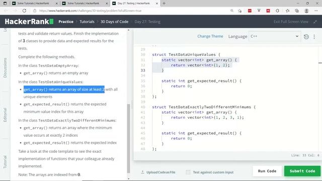Image resolution: width=322 pixels, height=181 pixels.
Task: Click 'return 0;' on line 36
Action: point(181,86)
